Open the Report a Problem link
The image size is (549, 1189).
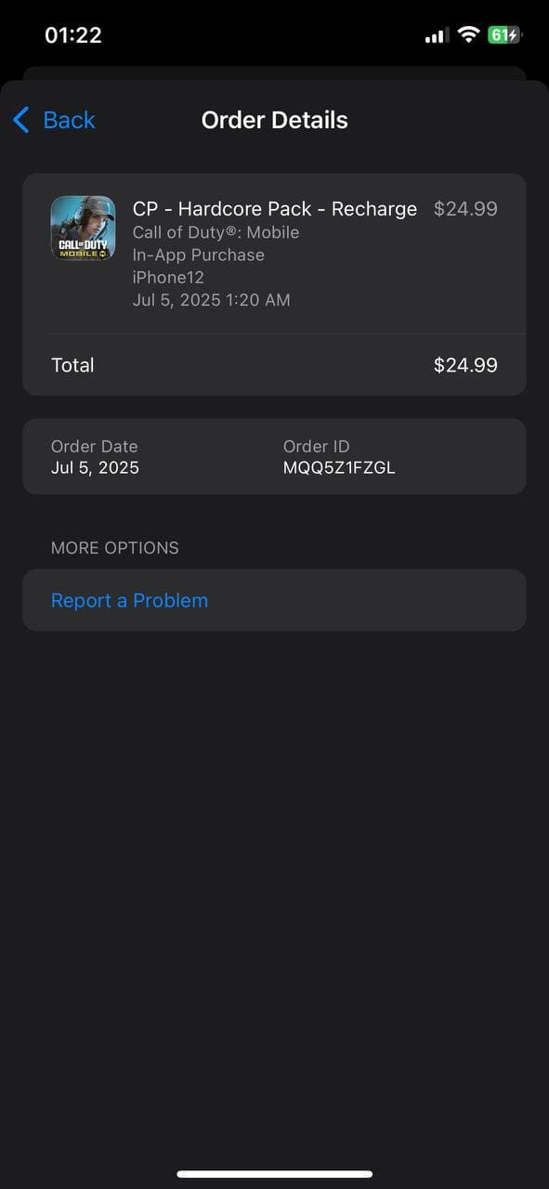(129, 600)
